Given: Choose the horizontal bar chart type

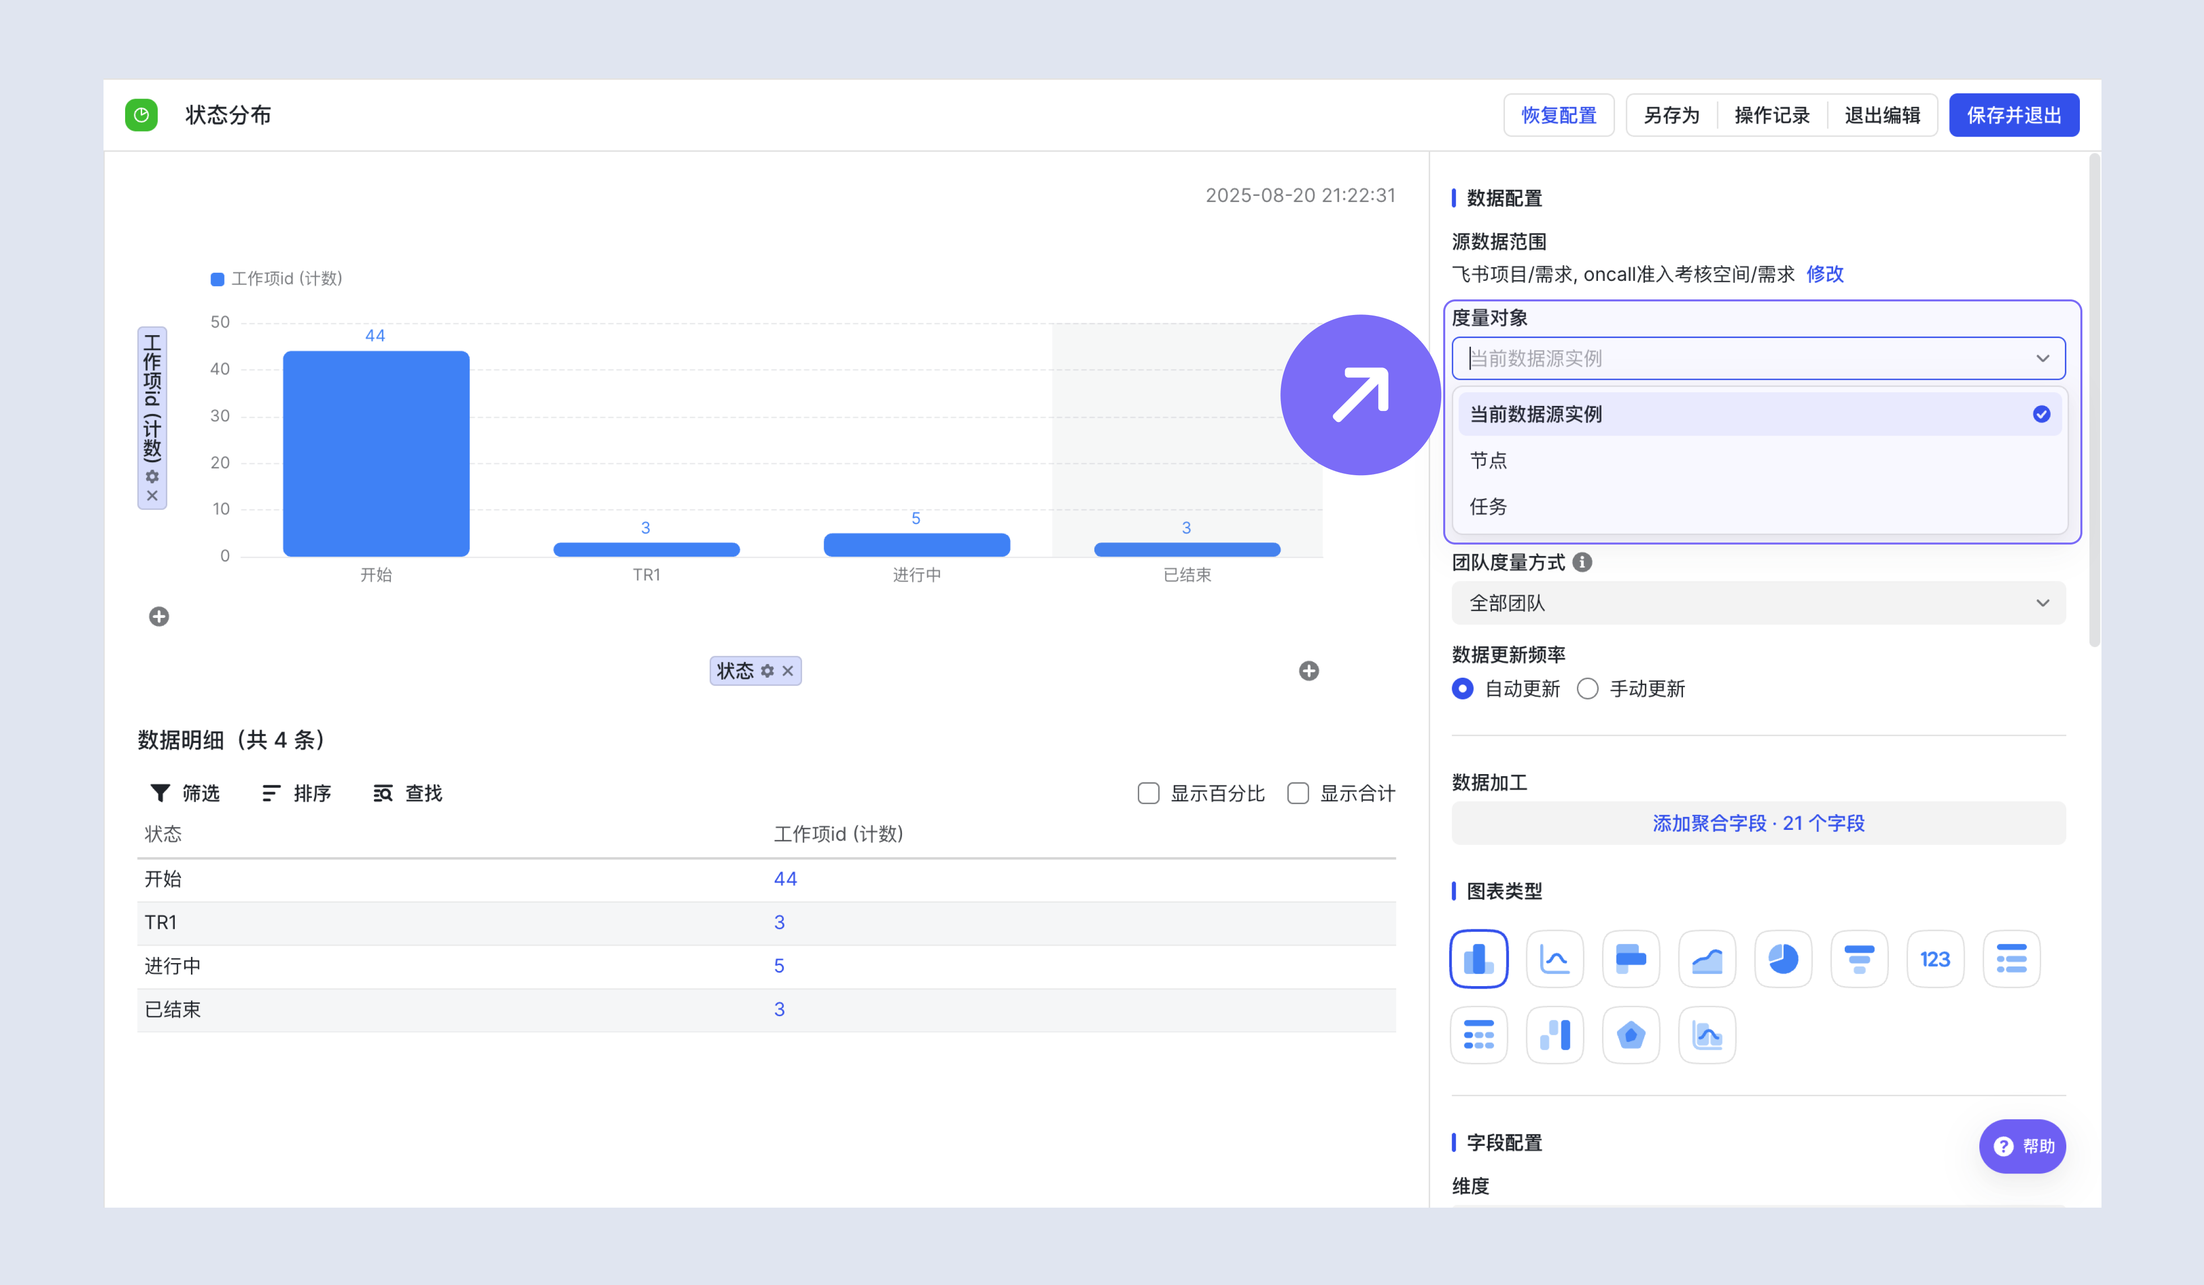Looking at the screenshot, I should [x=1630, y=959].
